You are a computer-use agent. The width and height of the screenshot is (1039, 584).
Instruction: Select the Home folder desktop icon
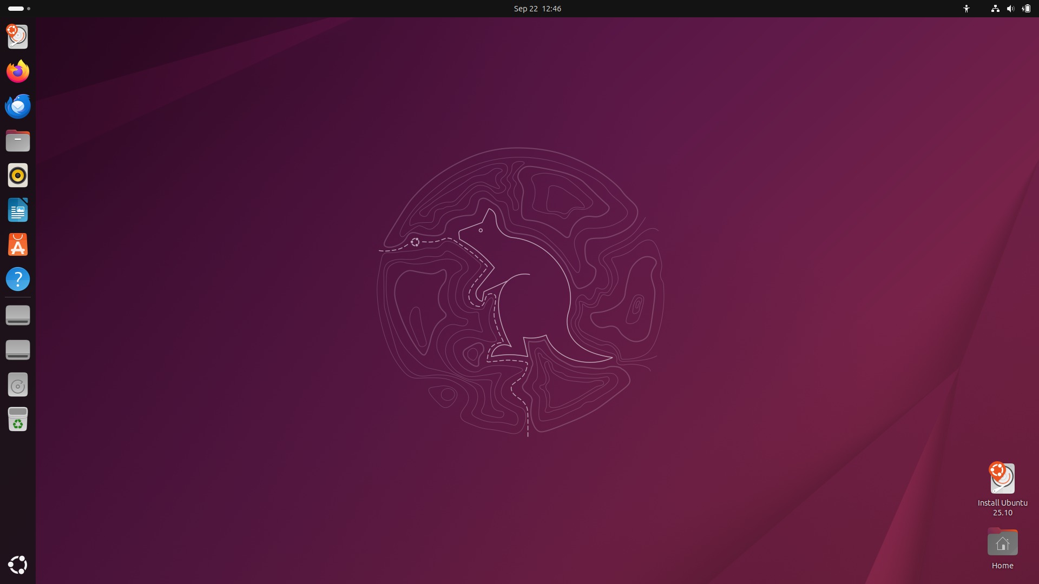(1002, 542)
